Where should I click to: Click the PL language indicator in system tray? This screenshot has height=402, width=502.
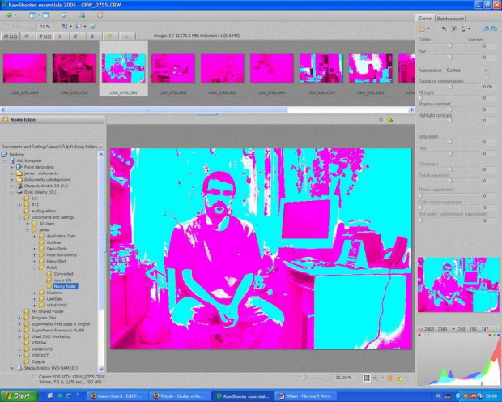(439, 396)
